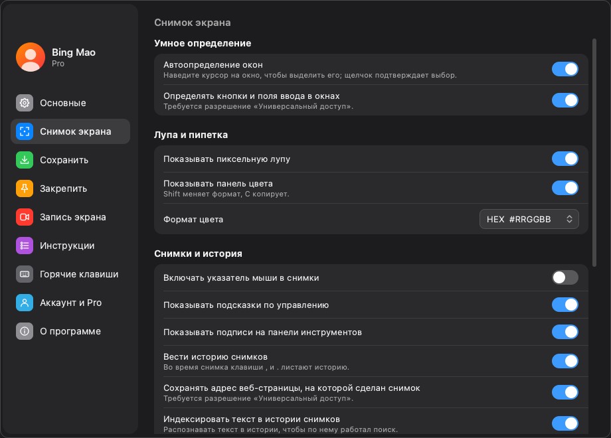Viewport: 611px width, 438px height.
Task: Disable Показывать подписи на панели инструментов
Action: (x=565, y=332)
